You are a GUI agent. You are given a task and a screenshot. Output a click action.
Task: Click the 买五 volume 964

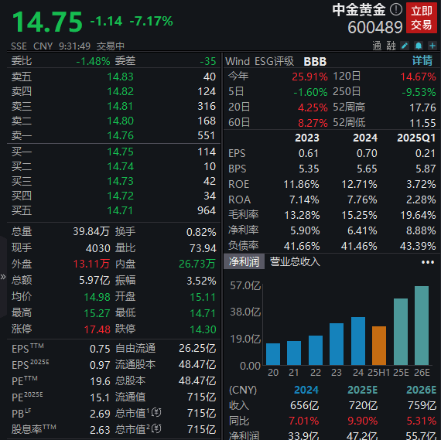tap(207, 210)
